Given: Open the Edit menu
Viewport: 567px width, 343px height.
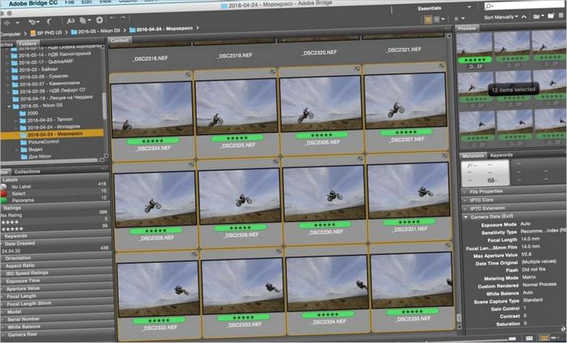Looking at the screenshot, I should 87,2.
